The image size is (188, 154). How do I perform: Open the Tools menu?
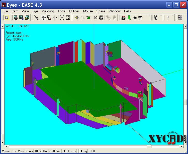pyautogui.click(x=62, y=11)
